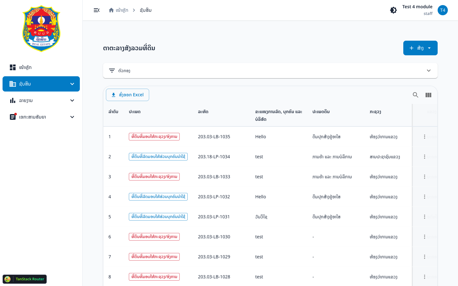Click the dashboard grid icon beside ໜ້າຫຼັກ

tap(13, 67)
